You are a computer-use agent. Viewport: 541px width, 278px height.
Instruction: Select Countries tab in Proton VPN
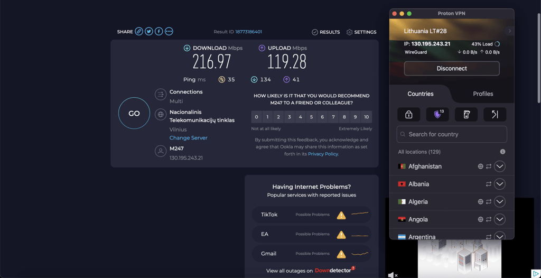point(420,94)
